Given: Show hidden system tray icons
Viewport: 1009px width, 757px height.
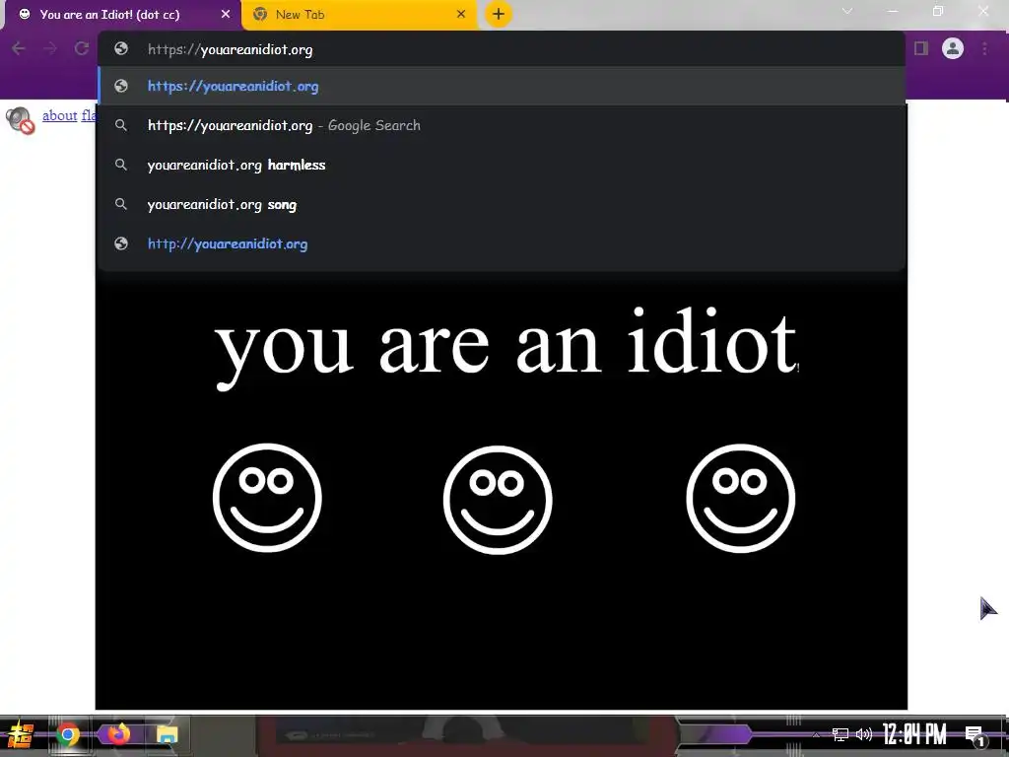Looking at the screenshot, I should 816,734.
